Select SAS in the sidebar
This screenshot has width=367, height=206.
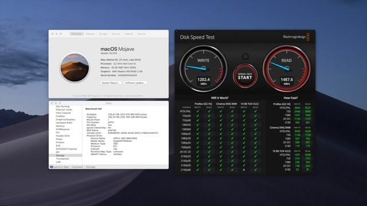58,145
